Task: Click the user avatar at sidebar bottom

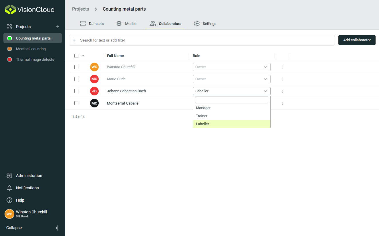Action: click(x=9, y=214)
